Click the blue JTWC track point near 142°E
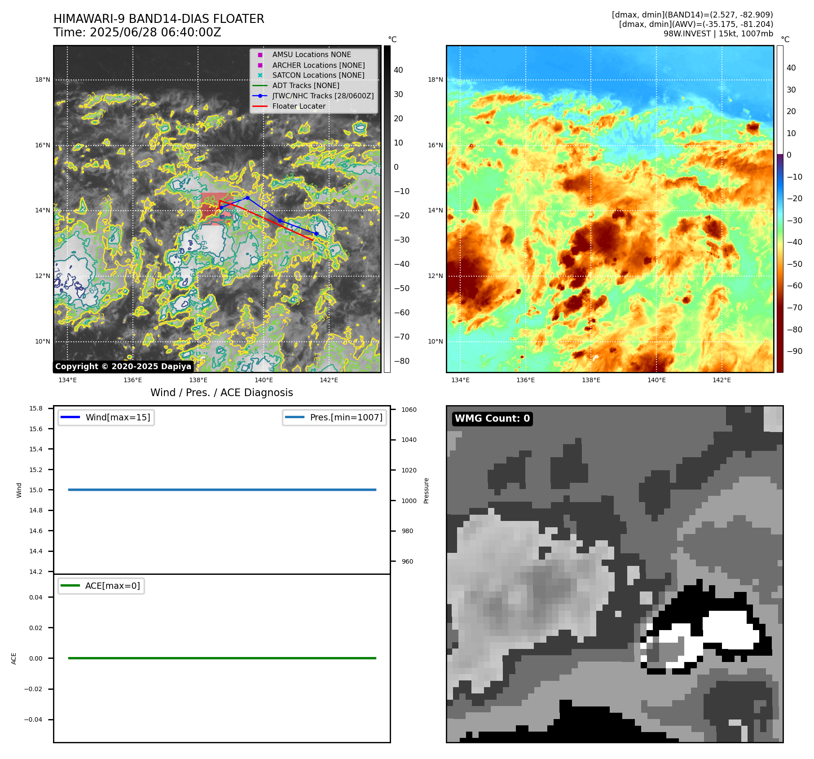814x759 pixels. [317, 234]
